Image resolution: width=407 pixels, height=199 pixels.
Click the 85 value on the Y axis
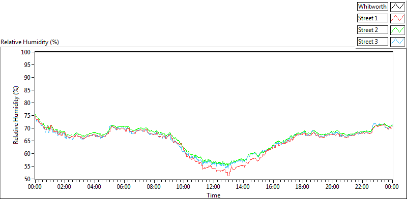[x=28, y=90]
